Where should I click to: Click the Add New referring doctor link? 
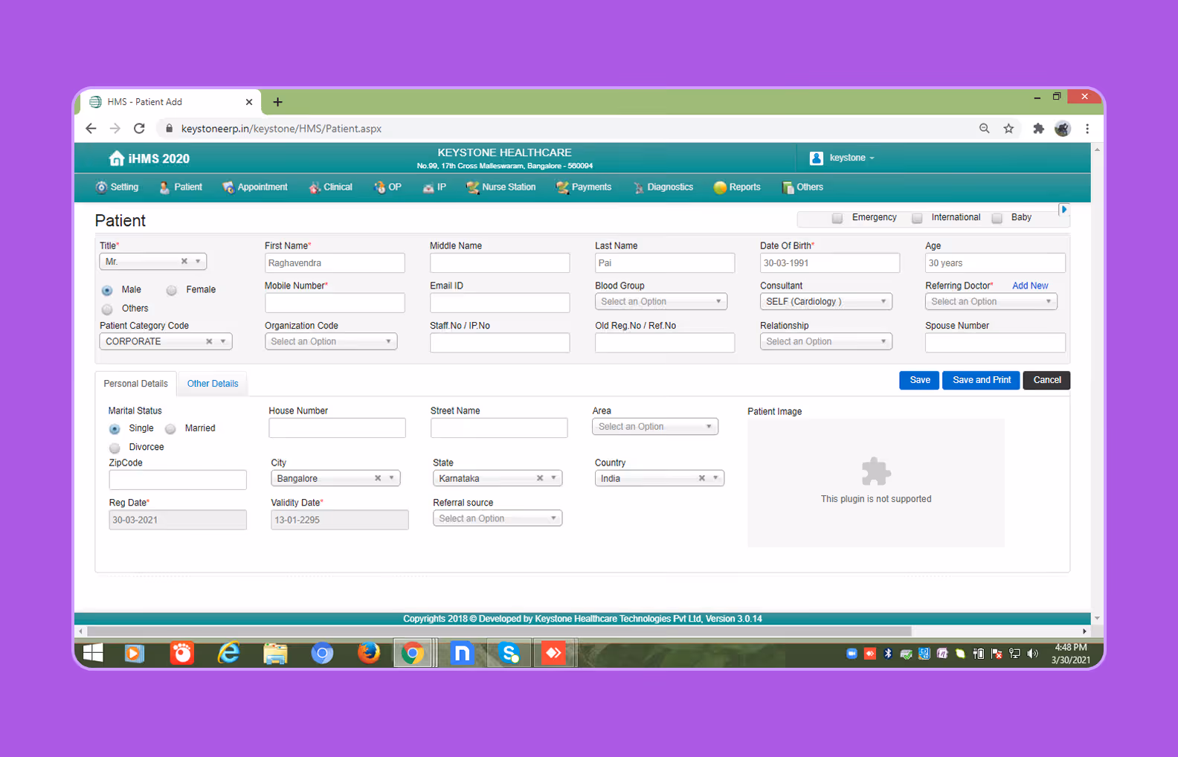click(x=1030, y=286)
